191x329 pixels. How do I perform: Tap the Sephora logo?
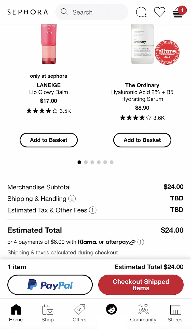pos(28,12)
